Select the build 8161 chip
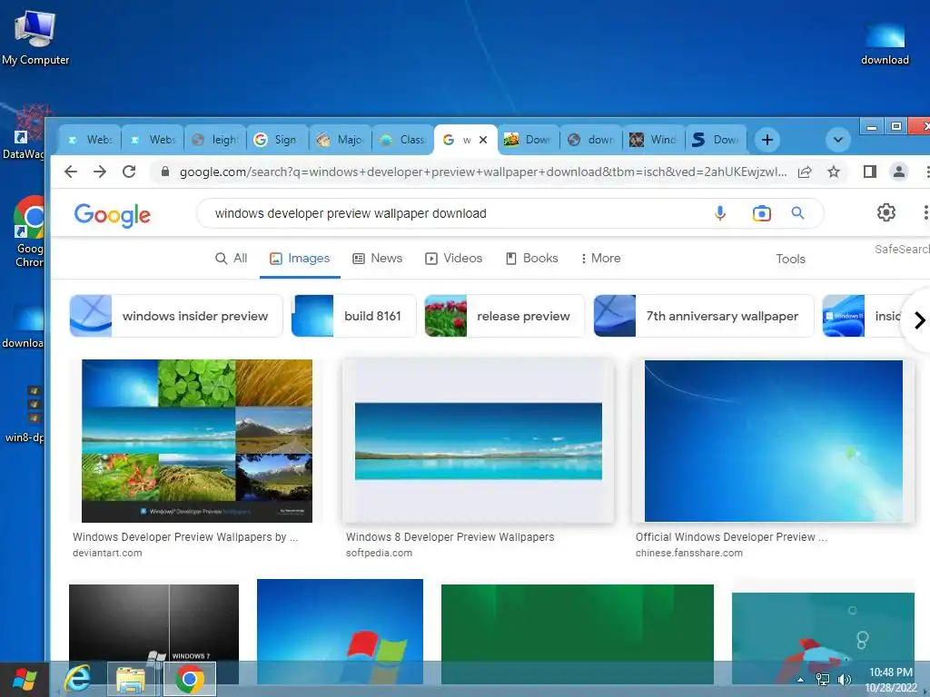The image size is (930, 697). 353,316
